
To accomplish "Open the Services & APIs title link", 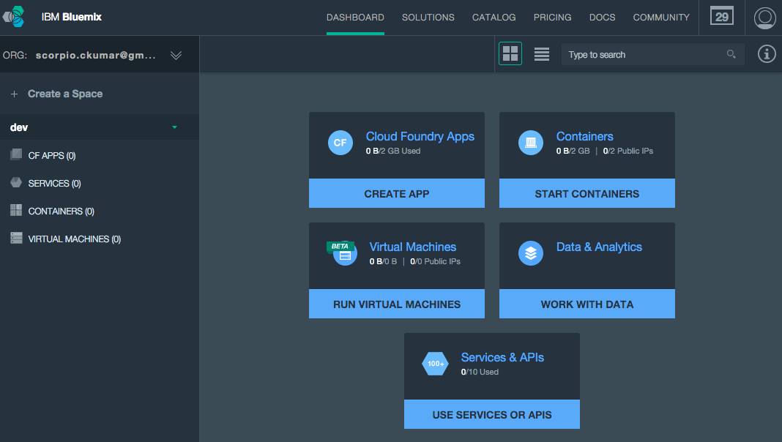I will (502, 358).
